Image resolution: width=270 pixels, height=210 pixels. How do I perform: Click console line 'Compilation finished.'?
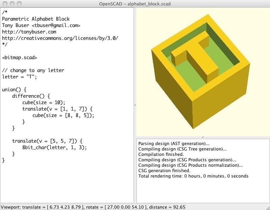[161, 154]
